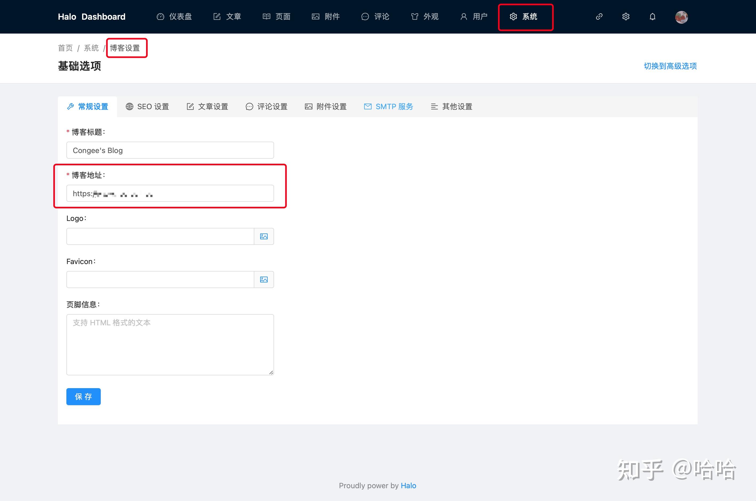756x501 pixels.
Task: Click the edit icon on 文章设置 tab
Action: coord(190,107)
